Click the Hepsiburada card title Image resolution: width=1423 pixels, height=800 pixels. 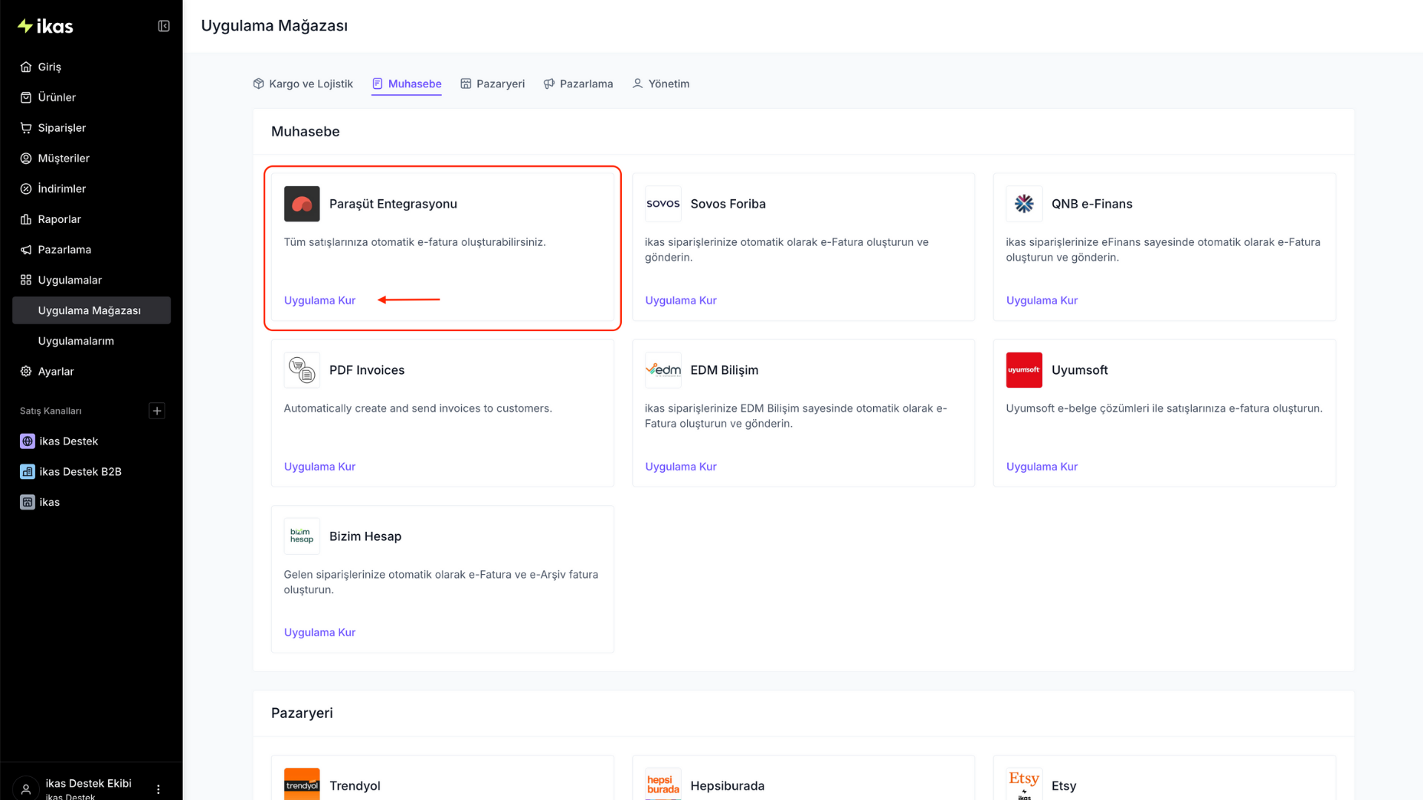pos(727,786)
